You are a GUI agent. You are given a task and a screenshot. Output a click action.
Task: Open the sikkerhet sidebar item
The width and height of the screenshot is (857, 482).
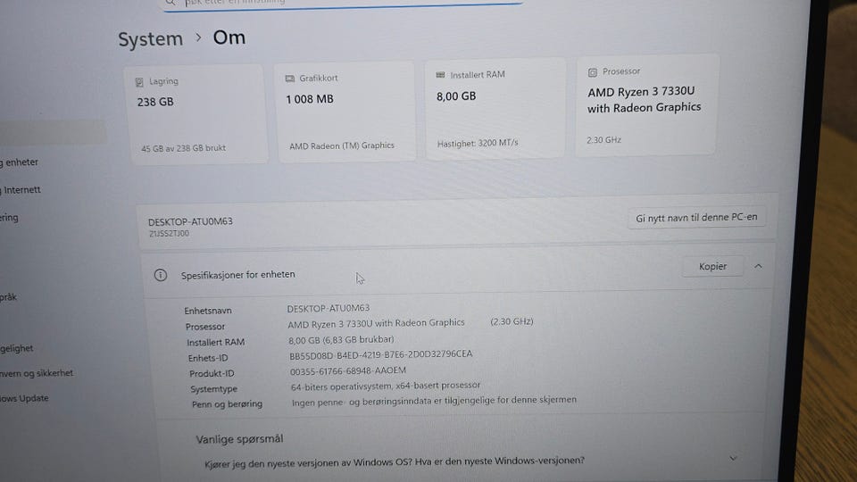(x=37, y=373)
